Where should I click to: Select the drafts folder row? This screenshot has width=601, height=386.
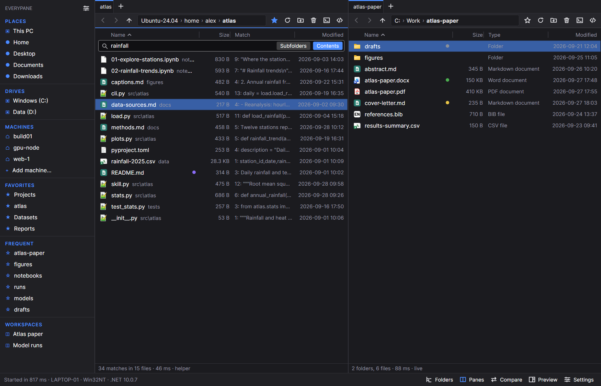(x=475, y=46)
